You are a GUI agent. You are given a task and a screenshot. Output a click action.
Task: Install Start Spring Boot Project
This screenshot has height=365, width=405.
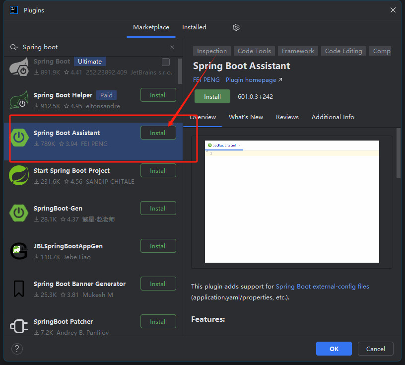coord(158,171)
